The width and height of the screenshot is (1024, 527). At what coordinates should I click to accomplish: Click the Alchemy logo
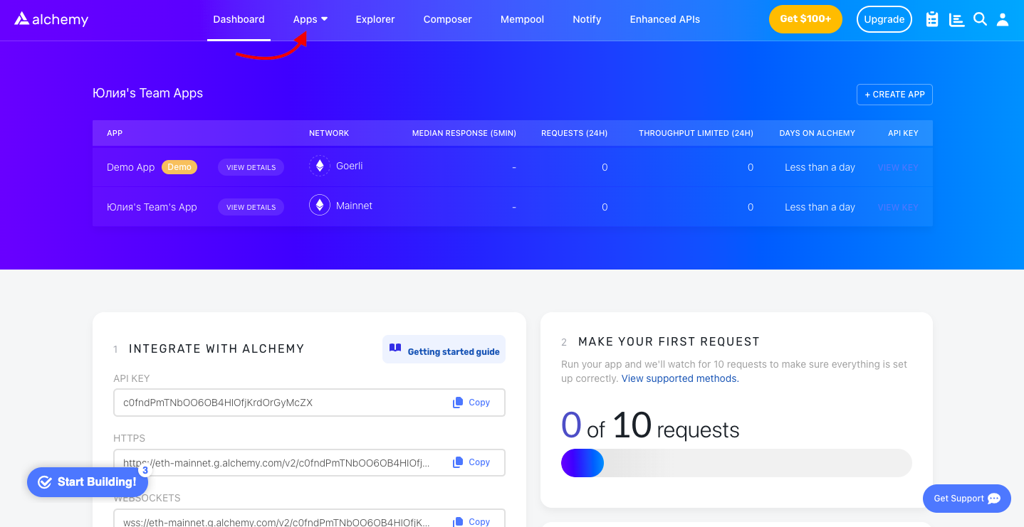click(51, 19)
